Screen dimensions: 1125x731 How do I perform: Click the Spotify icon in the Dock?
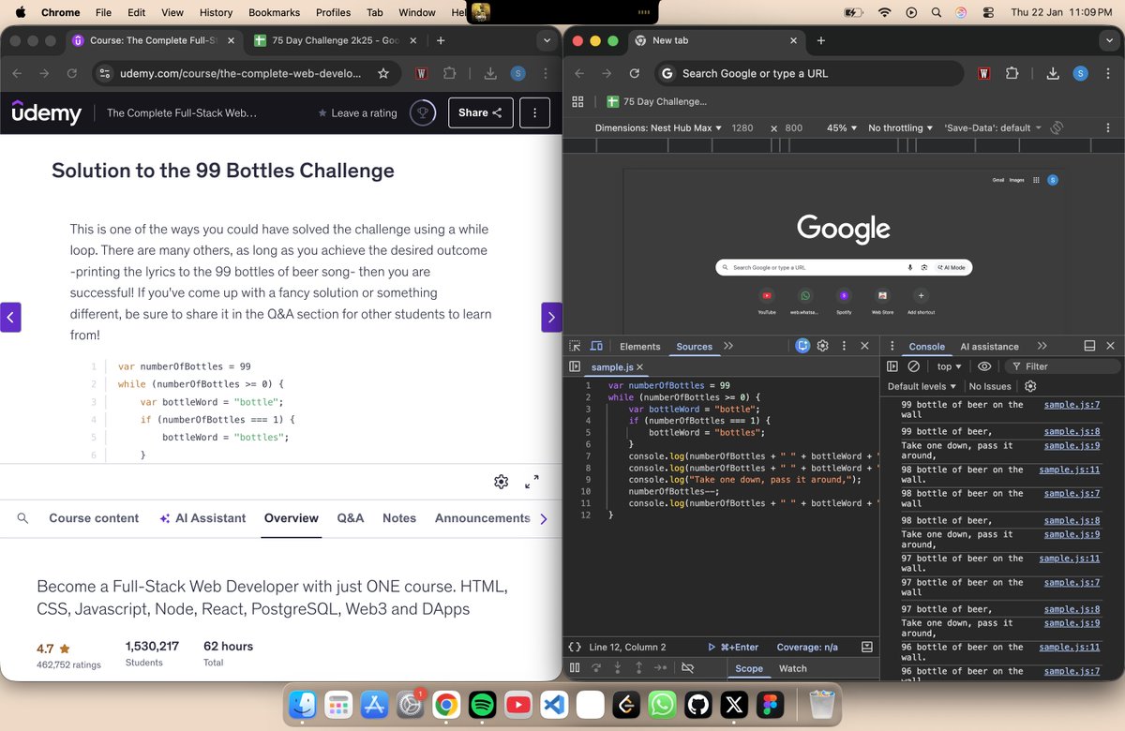482,704
